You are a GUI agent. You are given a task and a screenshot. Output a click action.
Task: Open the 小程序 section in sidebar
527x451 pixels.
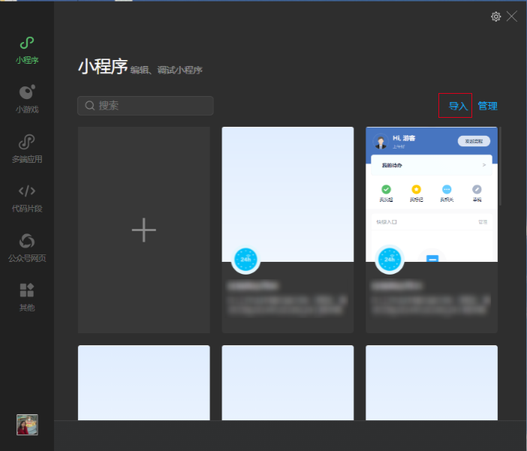(x=27, y=50)
